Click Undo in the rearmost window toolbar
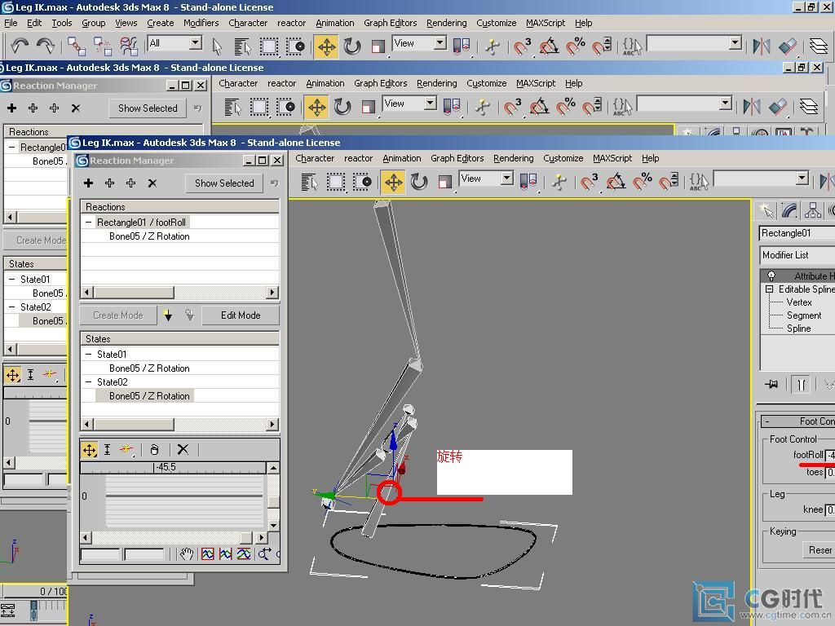835x626 pixels. click(20, 46)
